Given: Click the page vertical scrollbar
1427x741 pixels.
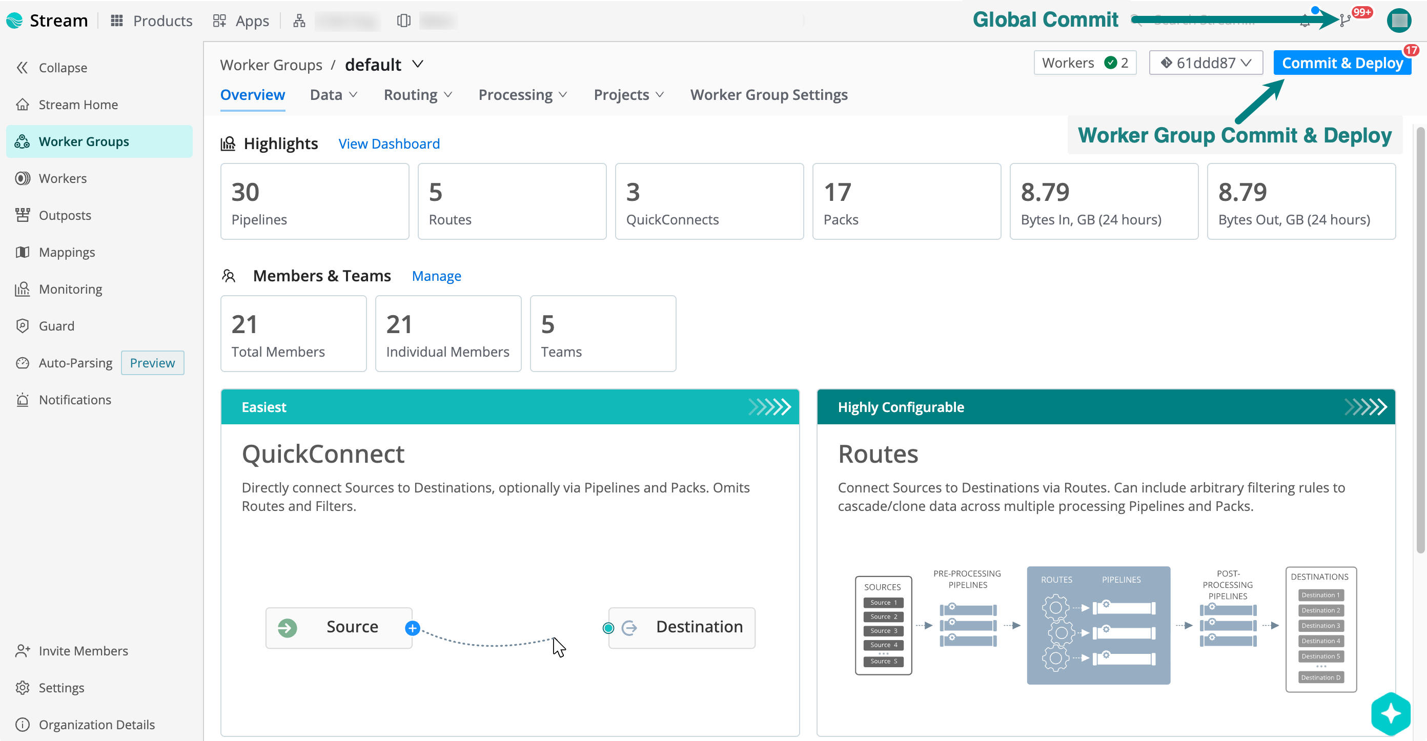Looking at the screenshot, I should pyautogui.click(x=1420, y=340).
